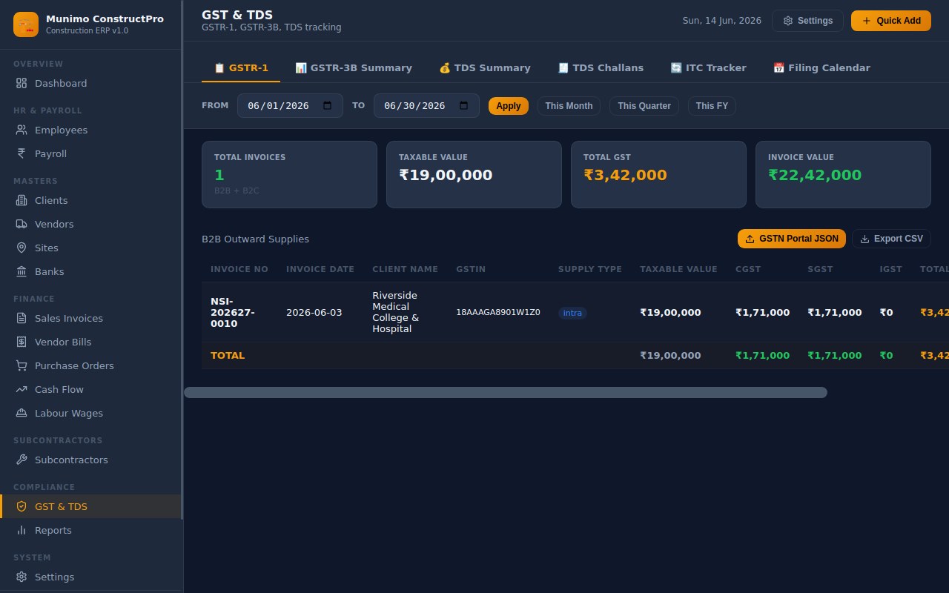Click the horizontal table scrollbar
This screenshot has width=949, height=593.
click(x=506, y=392)
